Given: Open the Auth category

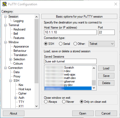Looking at the screenshot, I should [21, 98].
